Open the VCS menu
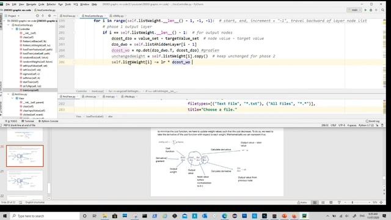Viewport: 391px width, 220px height. 76,4
